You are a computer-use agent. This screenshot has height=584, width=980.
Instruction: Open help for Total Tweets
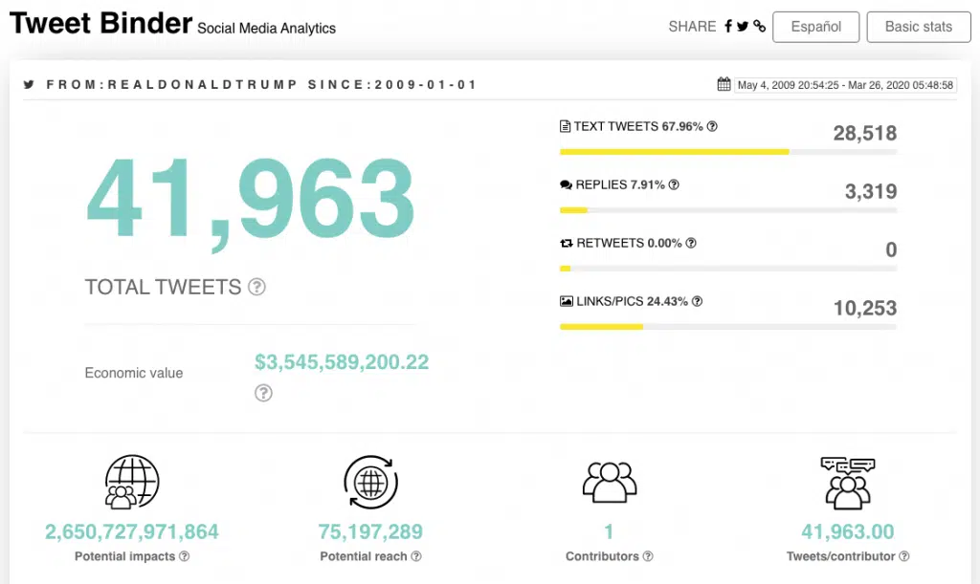click(256, 287)
